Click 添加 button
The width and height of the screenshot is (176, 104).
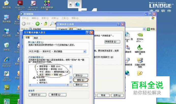(x=81, y=76)
